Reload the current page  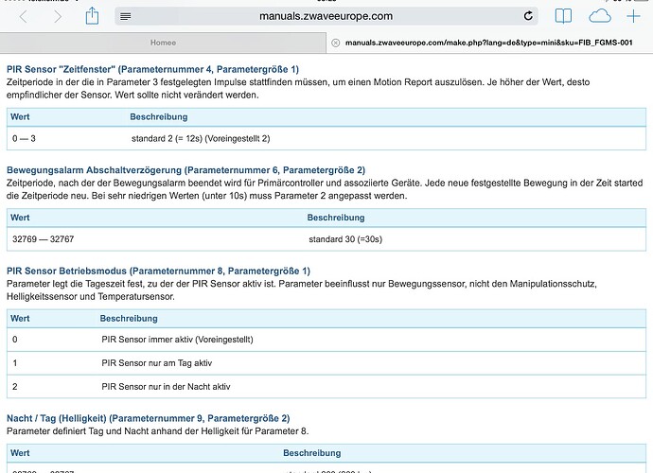point(527,16)
